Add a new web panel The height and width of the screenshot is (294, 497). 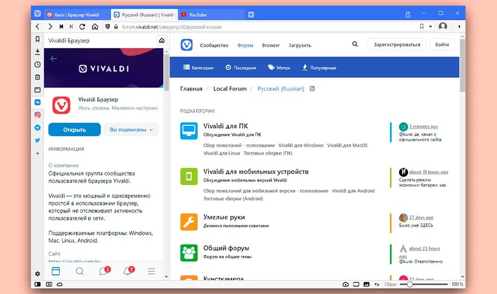(x=37, y=153)
